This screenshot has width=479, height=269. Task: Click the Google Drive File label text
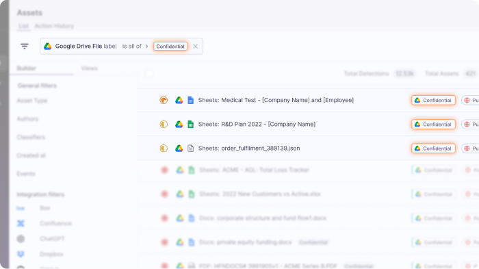86,46
